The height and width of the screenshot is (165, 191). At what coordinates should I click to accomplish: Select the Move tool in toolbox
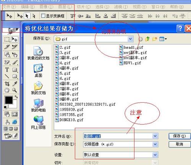[15, 40]
